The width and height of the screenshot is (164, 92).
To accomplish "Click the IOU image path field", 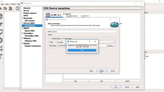I will [x=82, y=45].
